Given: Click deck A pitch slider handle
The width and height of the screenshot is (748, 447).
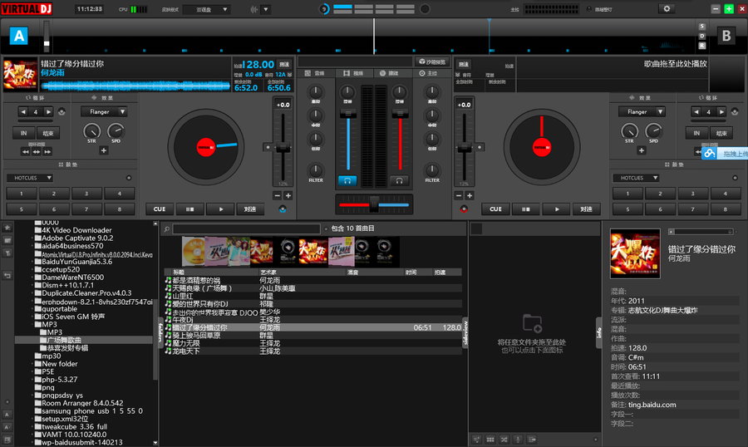Looking at the screenshot, I should pos(283,147).
